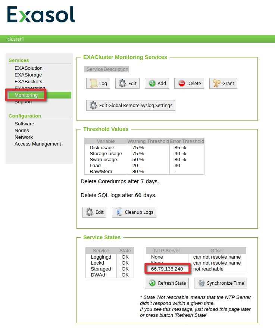The height and width of the screenshot is (328, 275).
Task: Click the Variable column header
Action: click(x=106, y=141)
